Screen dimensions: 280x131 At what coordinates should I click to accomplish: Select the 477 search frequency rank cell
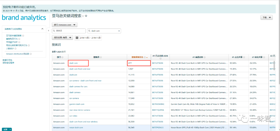(139, 63)
